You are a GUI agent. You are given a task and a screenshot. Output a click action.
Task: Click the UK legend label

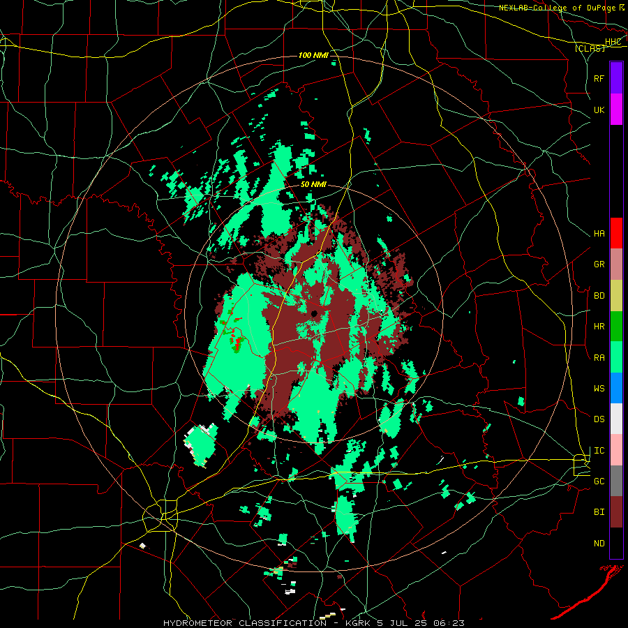pos(599,110)
